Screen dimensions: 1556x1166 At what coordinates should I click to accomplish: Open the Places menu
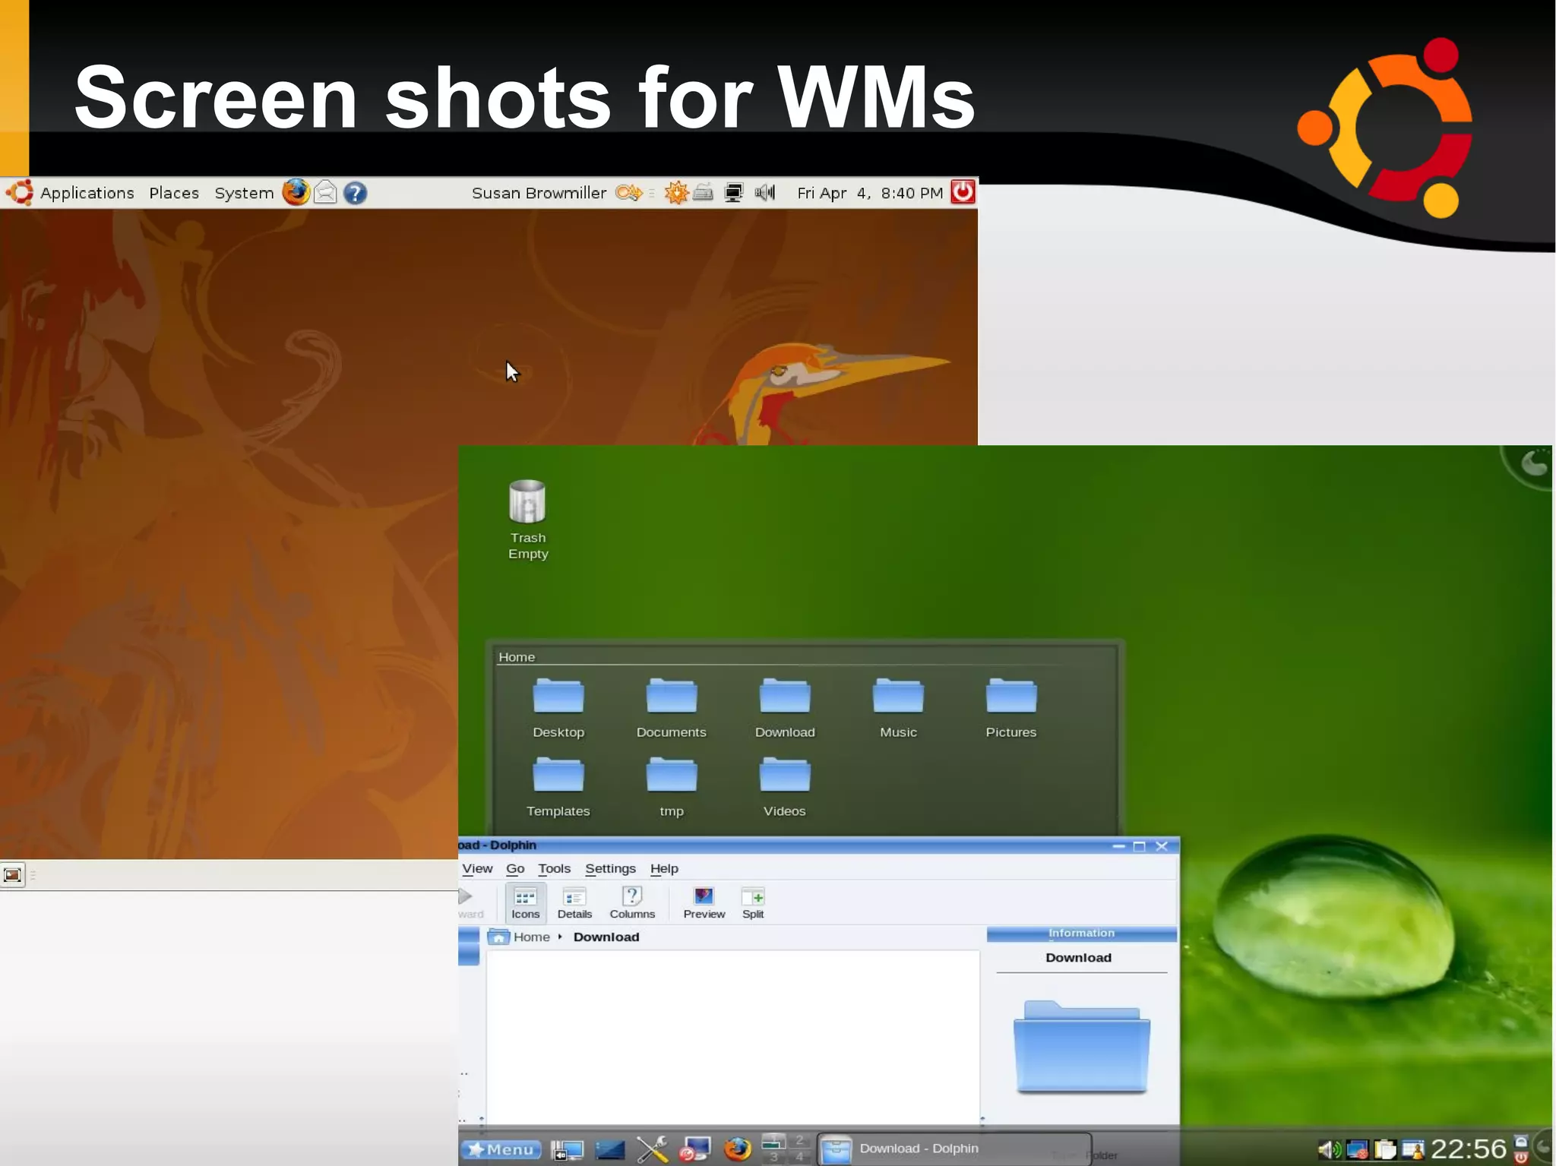pos(174,193)
